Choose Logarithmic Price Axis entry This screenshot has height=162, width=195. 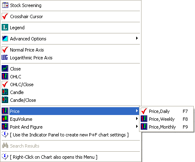point(71,58)
